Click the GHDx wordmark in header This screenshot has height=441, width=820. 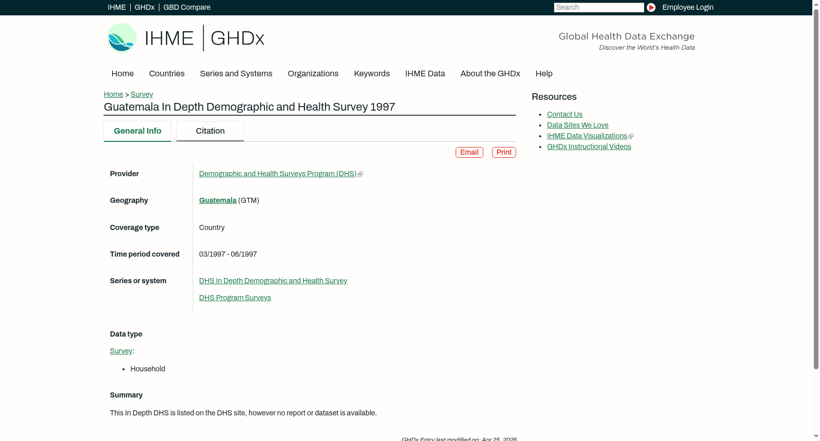pos(237,38)
